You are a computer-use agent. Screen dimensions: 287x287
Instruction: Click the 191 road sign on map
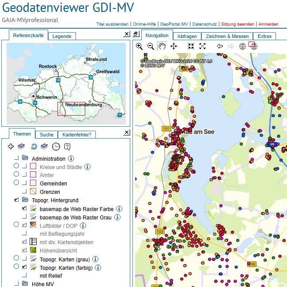point(166,128)
